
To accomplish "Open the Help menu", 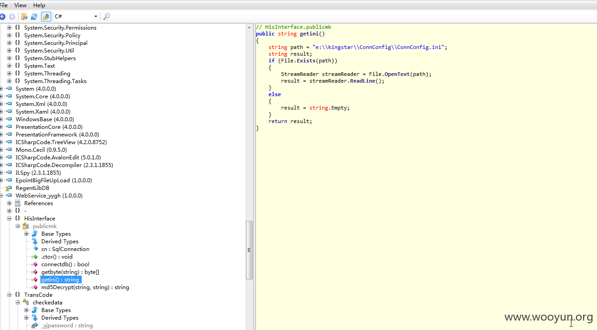I will pyautogui.click(x=39, y=5).
